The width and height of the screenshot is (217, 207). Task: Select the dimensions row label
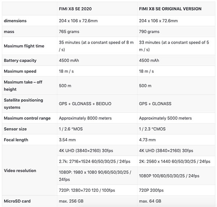point(15,21)
